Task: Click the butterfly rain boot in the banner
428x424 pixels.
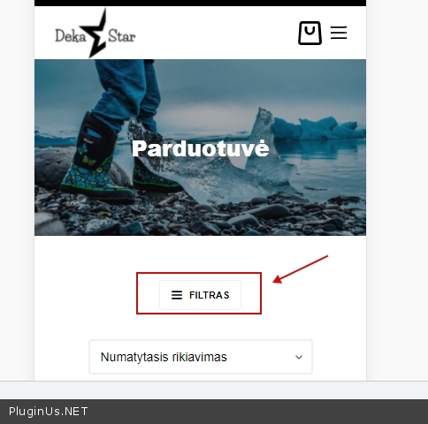Action: pyautogui.click(x=93, y=159)
